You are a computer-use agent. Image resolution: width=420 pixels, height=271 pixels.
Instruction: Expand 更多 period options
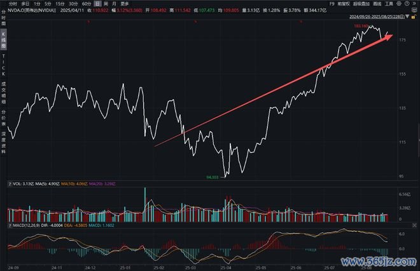click(125, 4)
